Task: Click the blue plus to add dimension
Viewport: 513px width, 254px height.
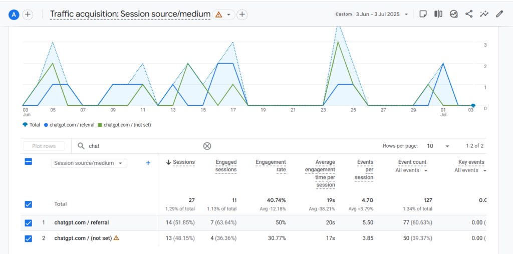Action: tap(148, 163)
